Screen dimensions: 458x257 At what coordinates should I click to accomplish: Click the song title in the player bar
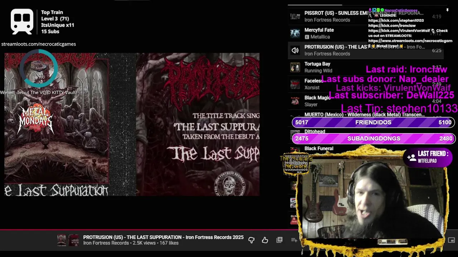click(x=163, y=237)
